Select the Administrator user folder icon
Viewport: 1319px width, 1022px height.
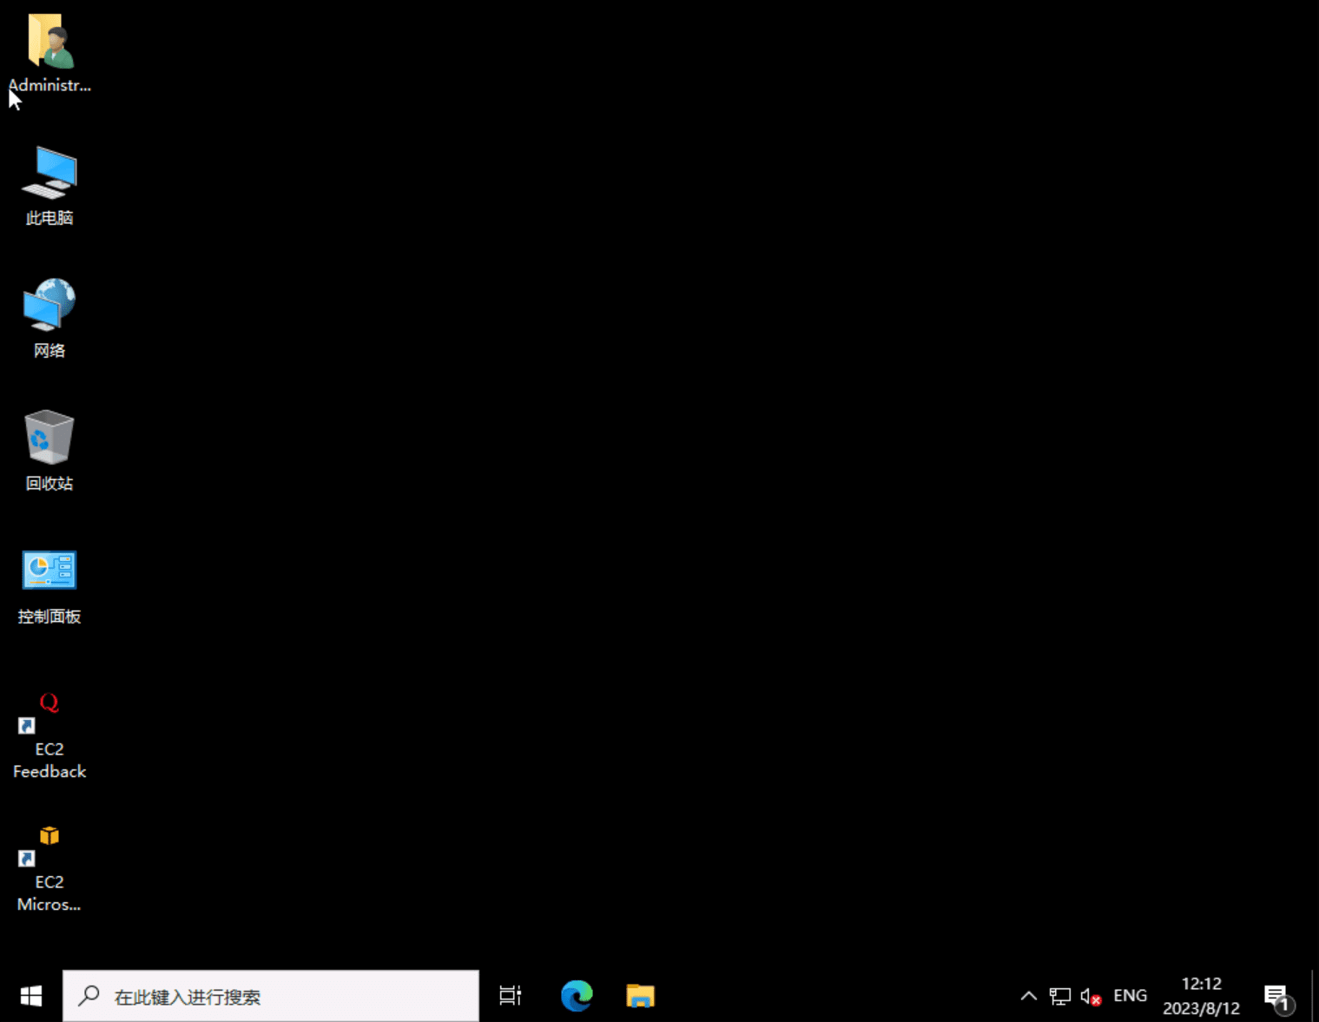coord(49,42)
